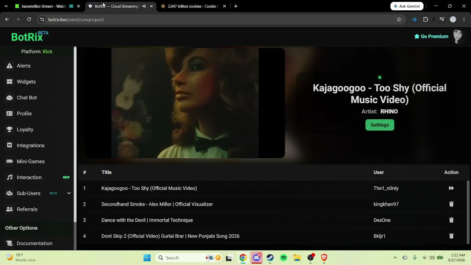Click the Interaction music note icon
Screen dimensions: 471x265
point(10,177)
